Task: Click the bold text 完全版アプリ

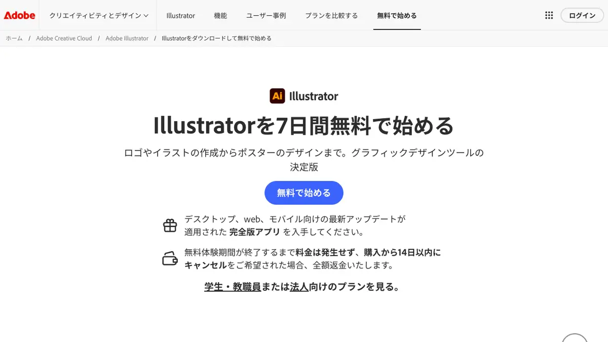Action: tap(255, 232)
